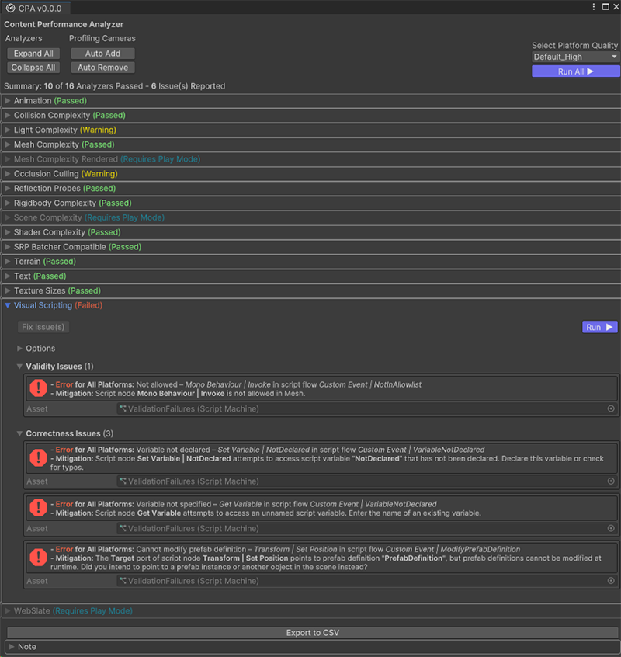Screen dimensions: 621x657
Task: Click Expand All analyzers button
Action: click(x=33, y=54)
